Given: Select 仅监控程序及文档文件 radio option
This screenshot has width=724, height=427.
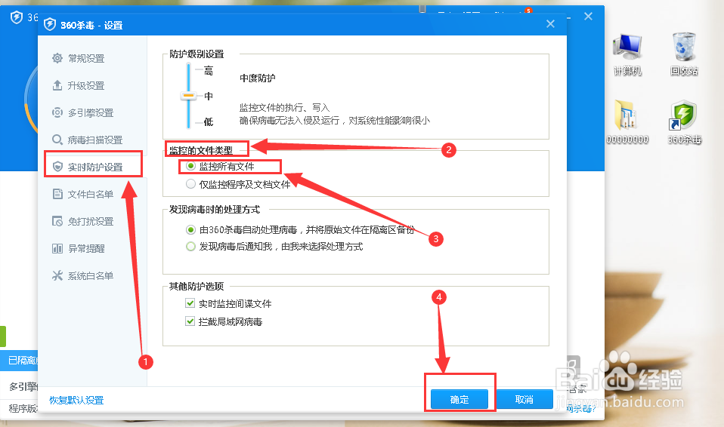Looking at the screenshot, I should [x=190, y=184].
